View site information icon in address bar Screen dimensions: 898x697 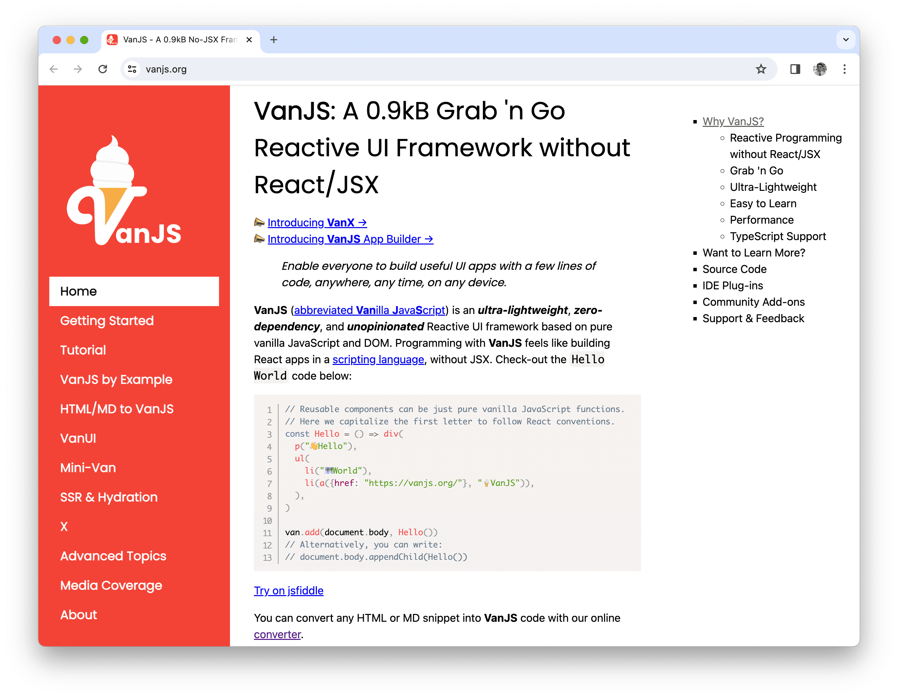(x=132, y=69)
